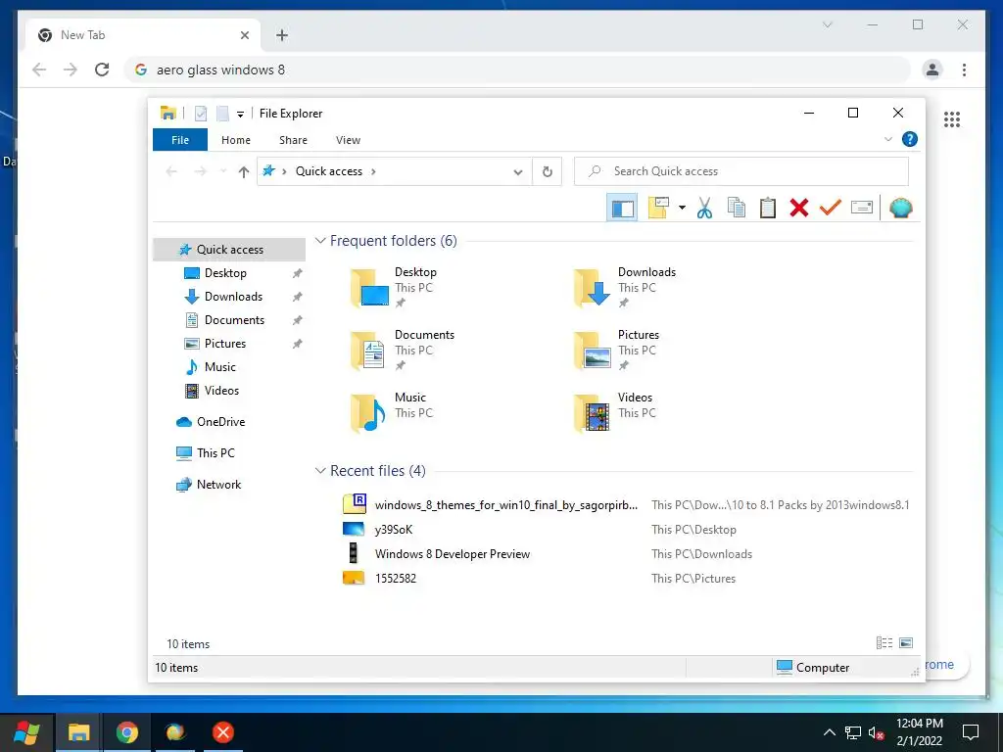Select Videos in the navigation pane
The height and width of the screenshot is (752, 1003).
pos(221,391)
